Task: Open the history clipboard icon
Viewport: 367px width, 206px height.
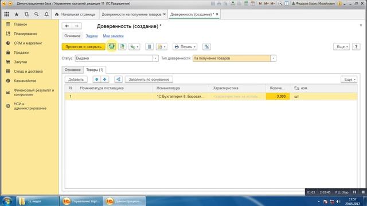Action: [x=26, y=14]
